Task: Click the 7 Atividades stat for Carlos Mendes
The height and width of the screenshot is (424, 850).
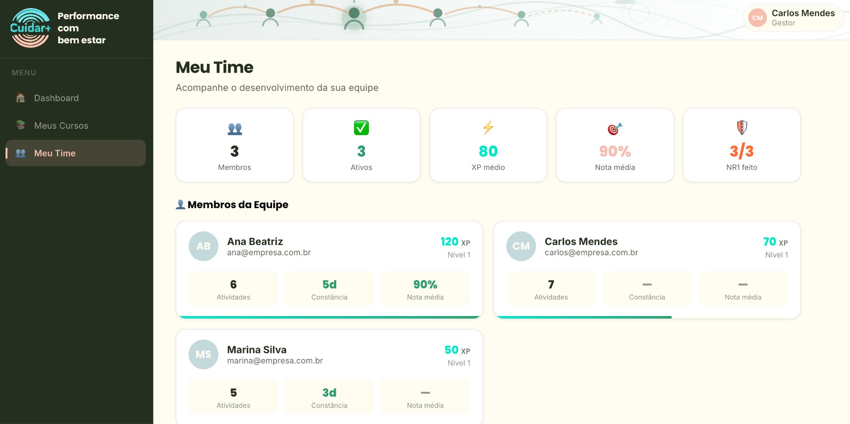Action: pos(550,288)
